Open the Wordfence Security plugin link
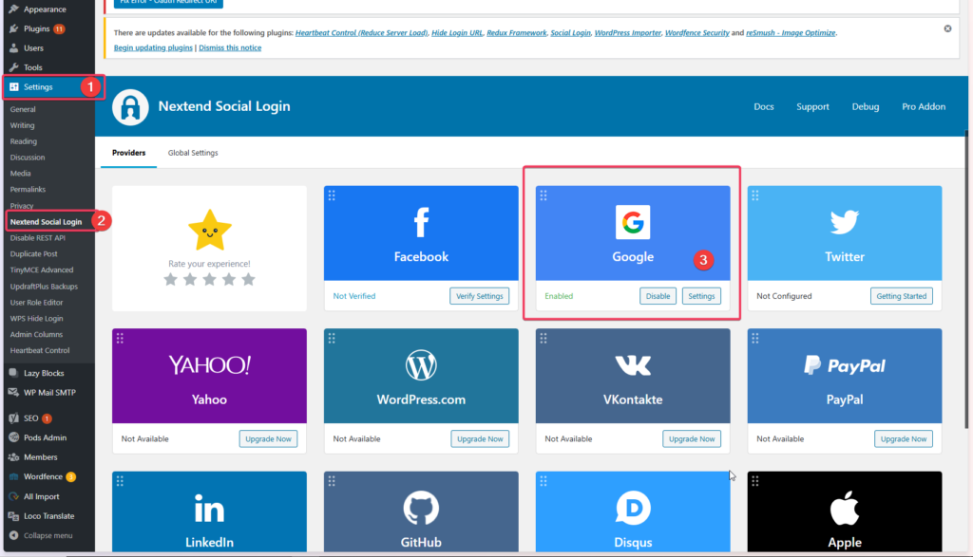973x557 pixels. pyautogui.click(x=696, y=33)
